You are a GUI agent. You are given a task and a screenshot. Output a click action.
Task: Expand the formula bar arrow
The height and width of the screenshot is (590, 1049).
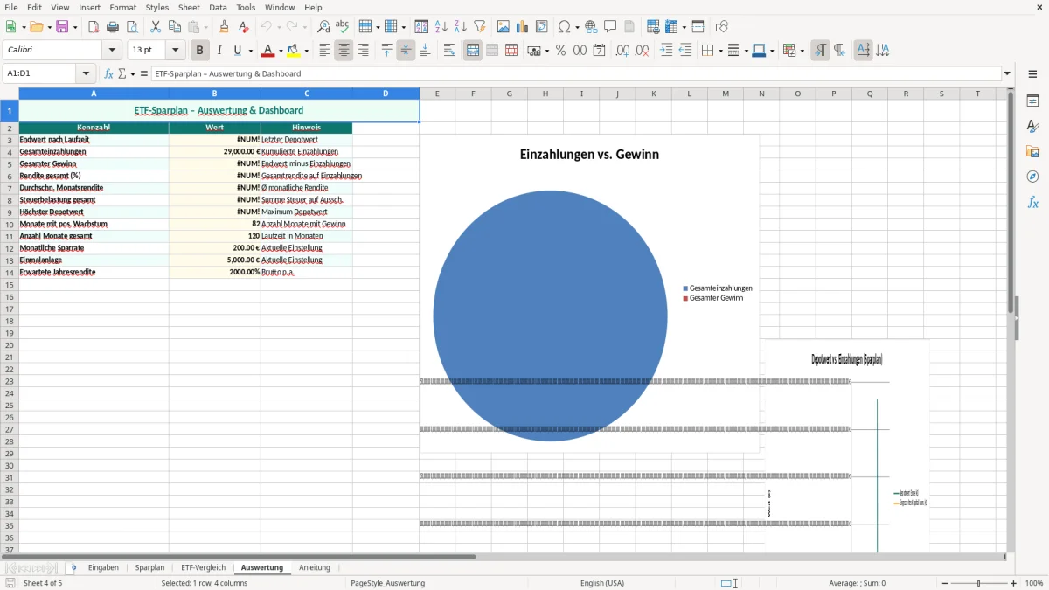click(x=1007, y=74)
